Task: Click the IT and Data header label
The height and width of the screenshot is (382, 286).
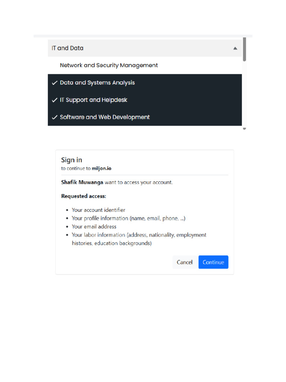Action: 67,48
